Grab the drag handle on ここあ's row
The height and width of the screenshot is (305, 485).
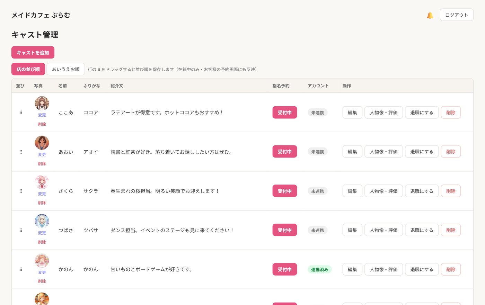[21, 113]
